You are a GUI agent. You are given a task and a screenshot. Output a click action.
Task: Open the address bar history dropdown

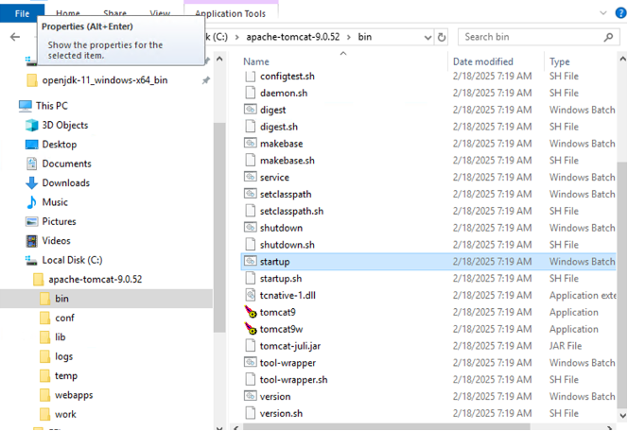tap(427, 37)
